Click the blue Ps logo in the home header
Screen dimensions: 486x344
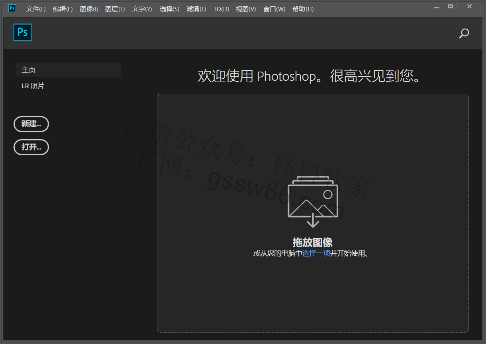pyautogui.click(x=22, y=32)
